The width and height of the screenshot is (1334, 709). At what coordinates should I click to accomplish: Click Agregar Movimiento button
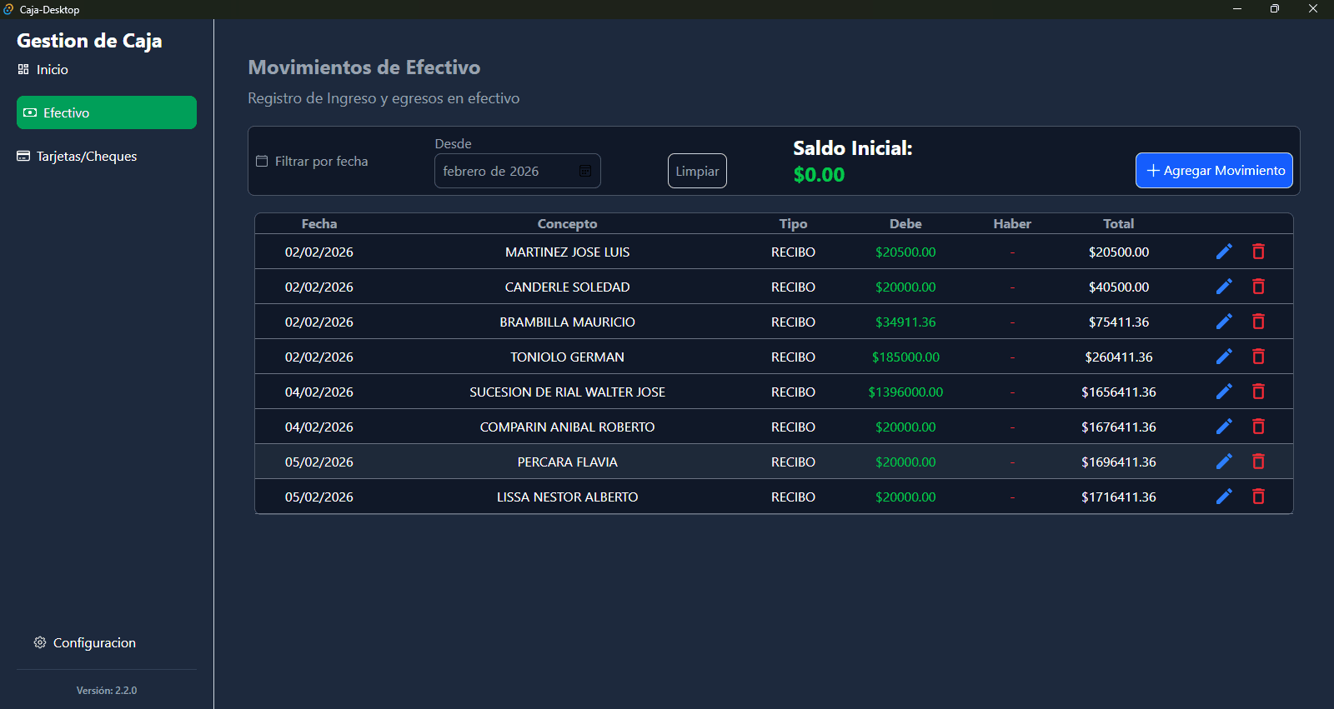click(x=1214, y=170)
